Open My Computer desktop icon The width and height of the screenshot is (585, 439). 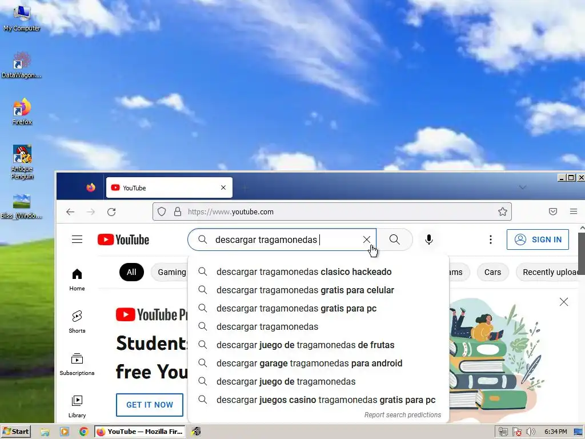click(22, 18)
